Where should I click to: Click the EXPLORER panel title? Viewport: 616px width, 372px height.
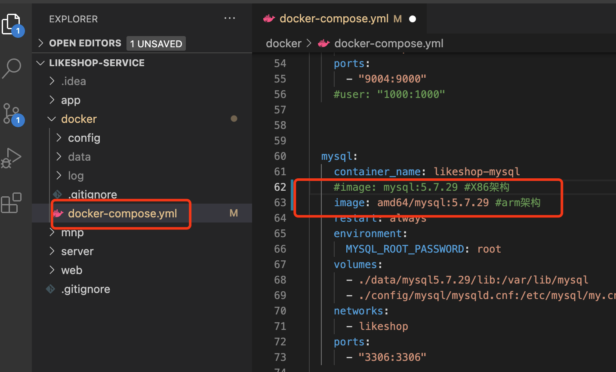click(x=73, y=19)
